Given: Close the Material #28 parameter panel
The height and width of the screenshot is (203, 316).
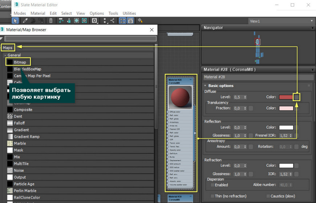Looking at the screenshot, I should click(x=313, y=69).
